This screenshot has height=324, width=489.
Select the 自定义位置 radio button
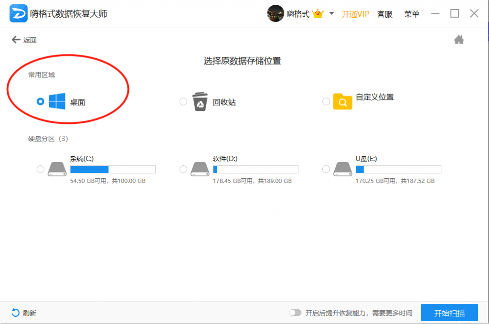pyautogui.click(x=326, y=101)
